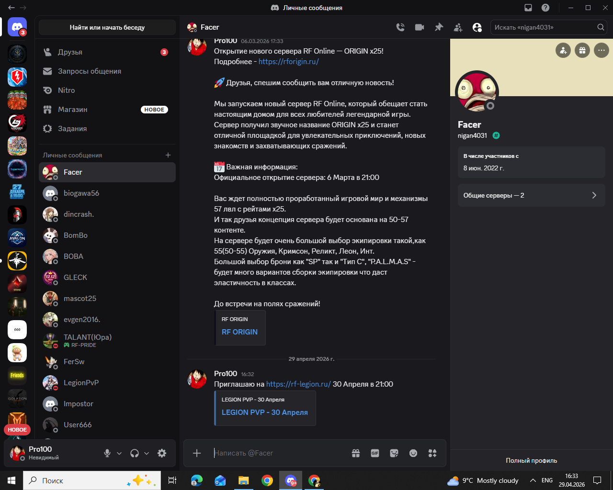Image resolution: width=613 pixels, height=490 pixels.
Task: Open the GIF picker
Action: [x=375, y=453]
